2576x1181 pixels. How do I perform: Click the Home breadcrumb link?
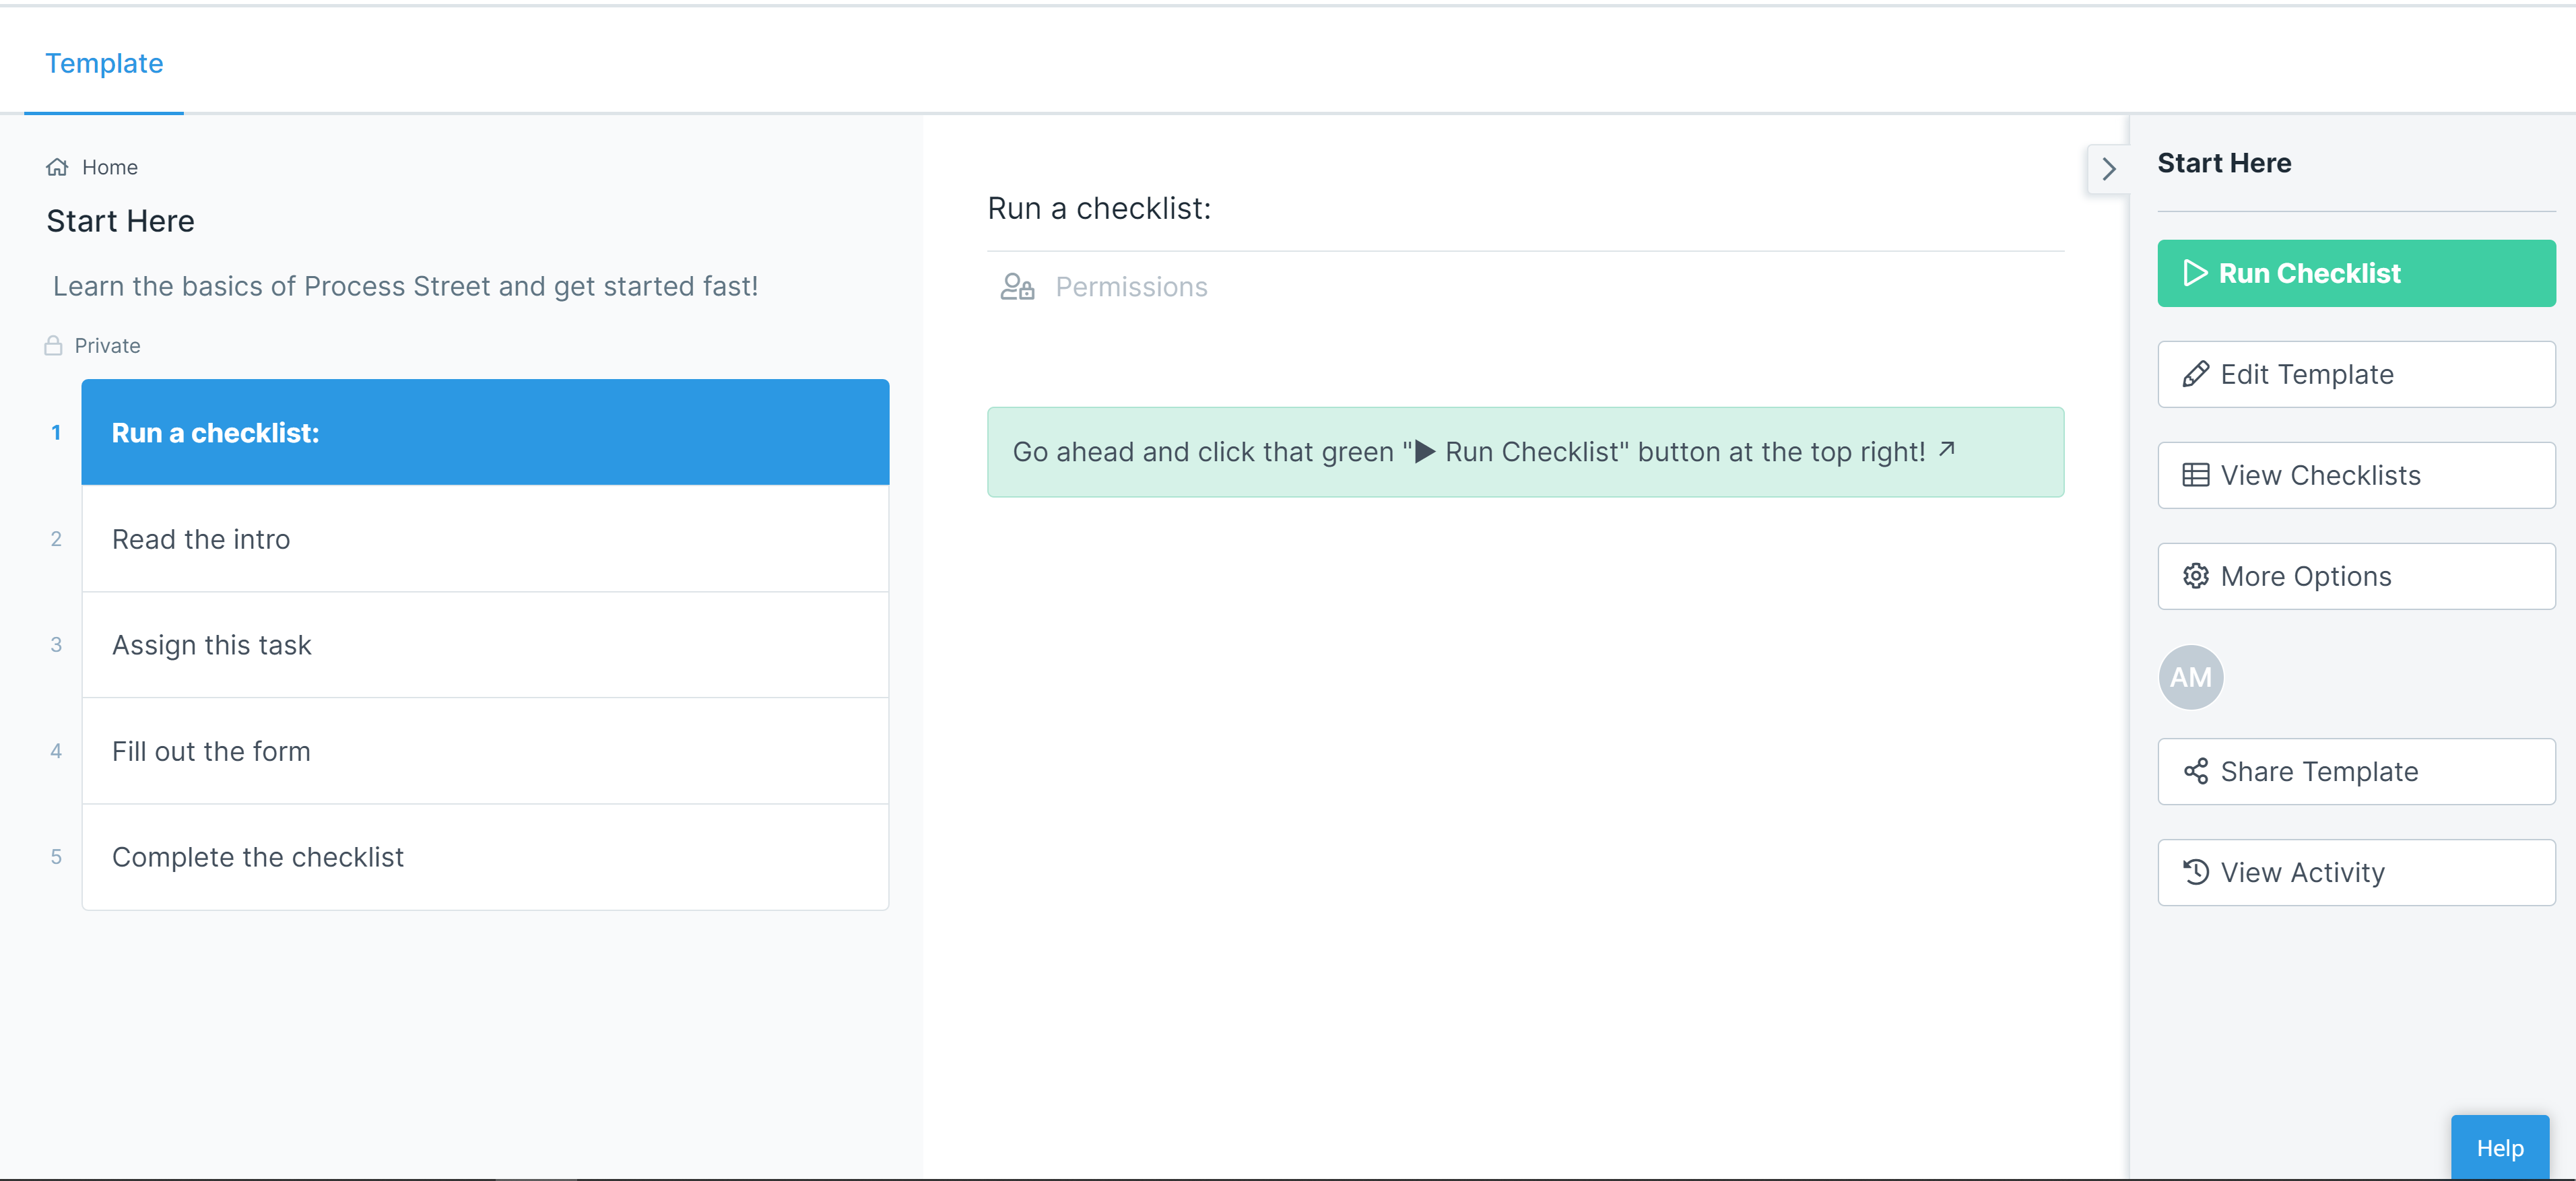click(110, 167)
